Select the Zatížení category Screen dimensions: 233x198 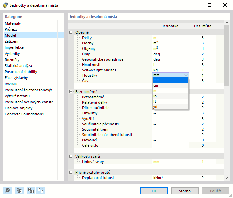[x=12, y=41]
